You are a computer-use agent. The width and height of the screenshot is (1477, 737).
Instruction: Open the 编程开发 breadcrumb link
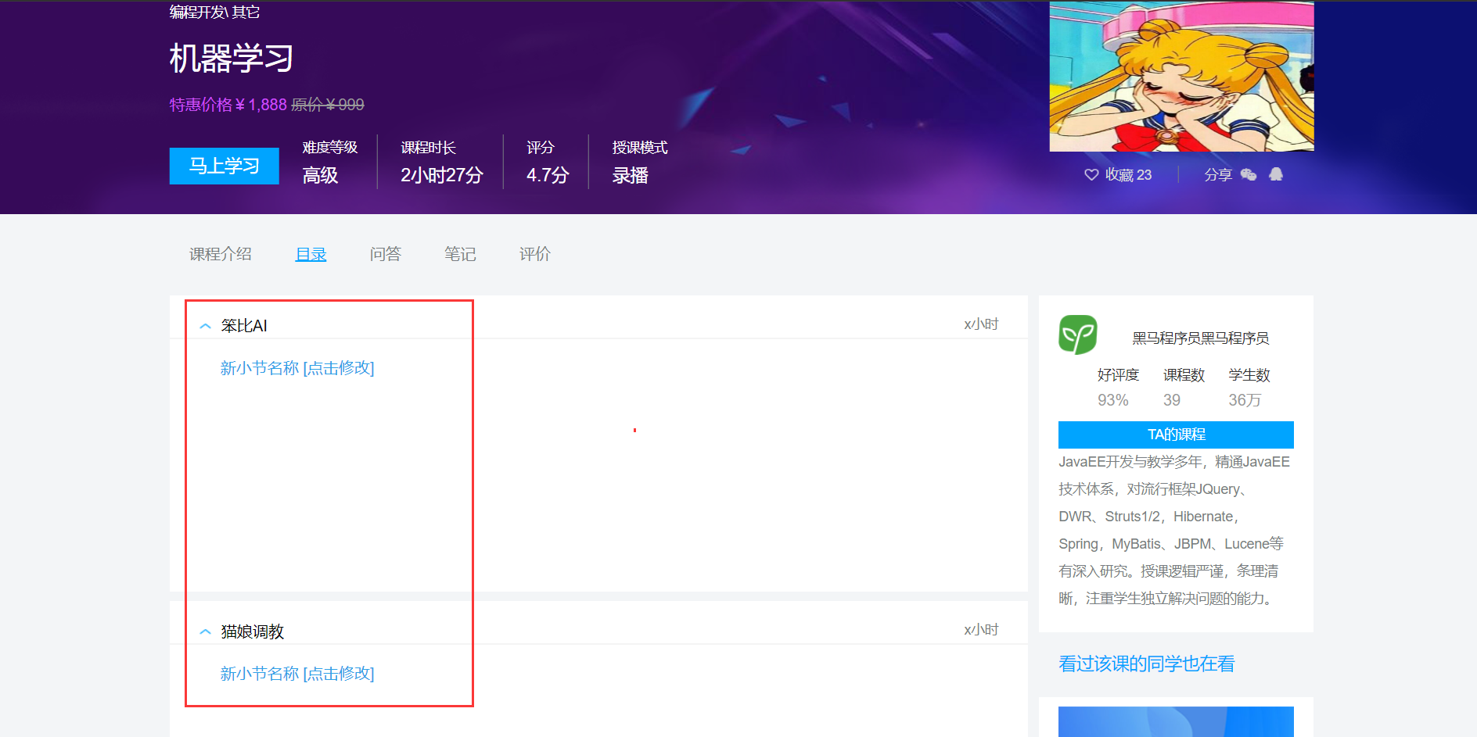196,12
